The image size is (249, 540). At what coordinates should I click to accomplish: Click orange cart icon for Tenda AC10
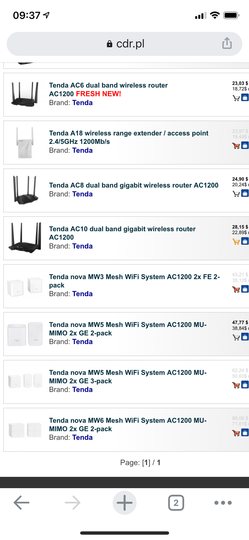[236, 241]
